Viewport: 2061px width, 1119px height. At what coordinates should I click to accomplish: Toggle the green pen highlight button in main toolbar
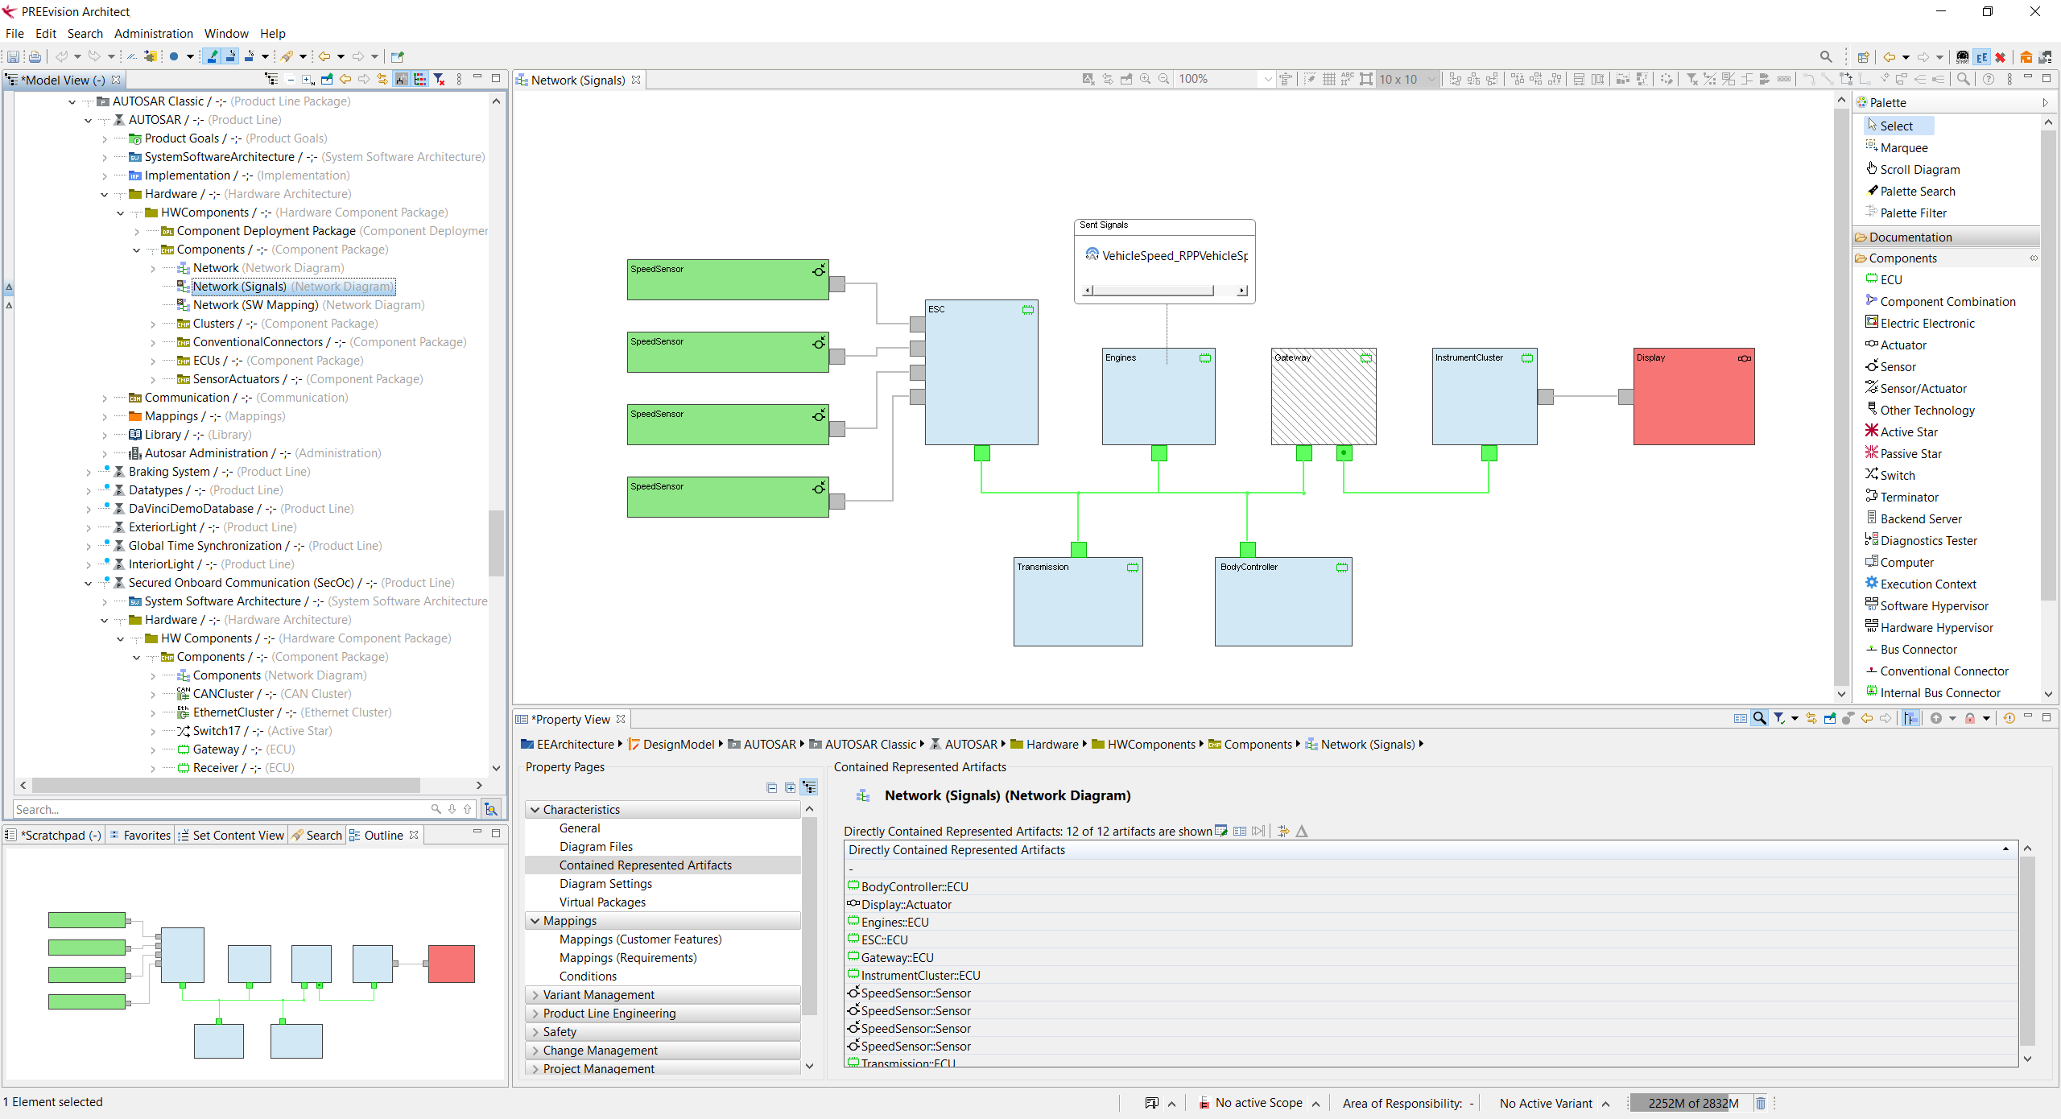pyautogui.click(x=212, y=56)
